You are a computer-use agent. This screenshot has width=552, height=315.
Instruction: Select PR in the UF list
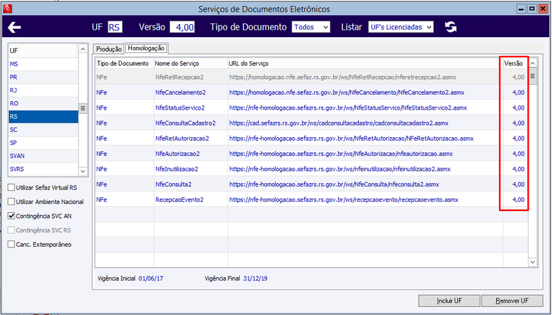click(x=43, y=77)
